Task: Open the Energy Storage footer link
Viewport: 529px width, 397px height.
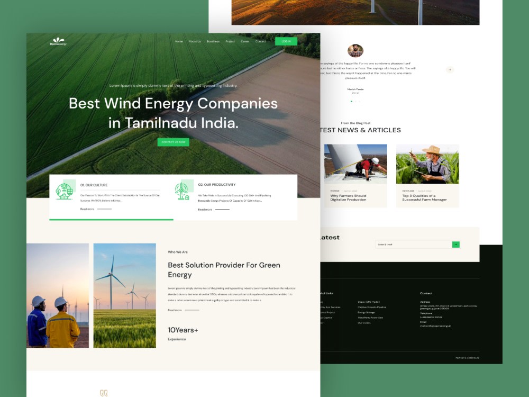Action: [x=367, y=312]
